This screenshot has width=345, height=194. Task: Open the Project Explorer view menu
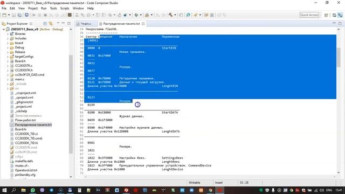click(x=58, y=23)
